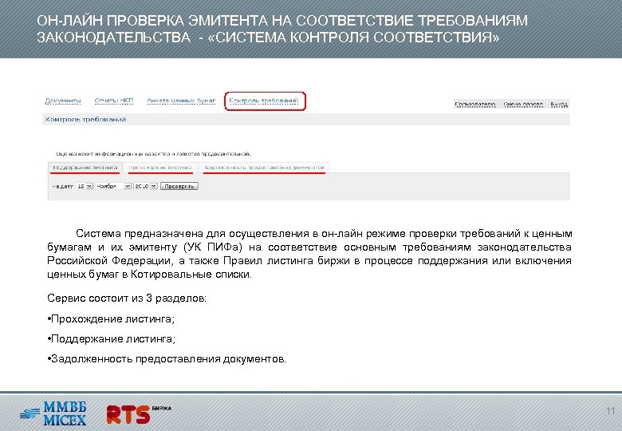The image size is (622, 431).
Task: Click the Выход logout link
Action: [559, 105]
